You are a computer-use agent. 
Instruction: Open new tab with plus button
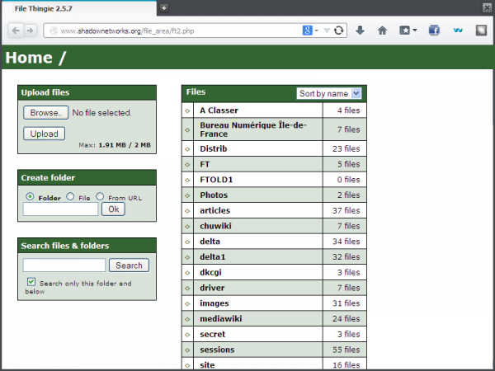pos(163,8)
